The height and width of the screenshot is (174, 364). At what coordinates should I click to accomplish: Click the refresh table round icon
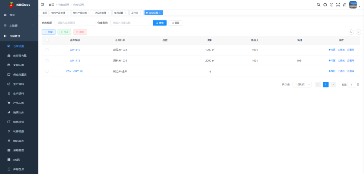pos(358,32)
